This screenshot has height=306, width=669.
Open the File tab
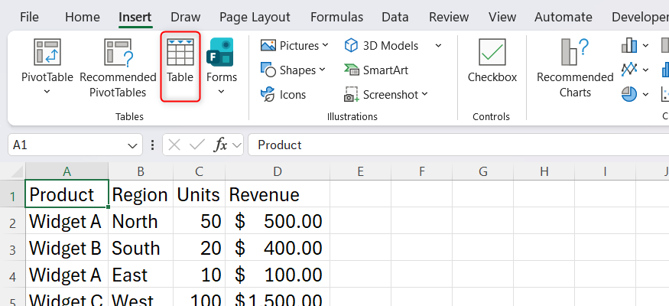(29, 17)
